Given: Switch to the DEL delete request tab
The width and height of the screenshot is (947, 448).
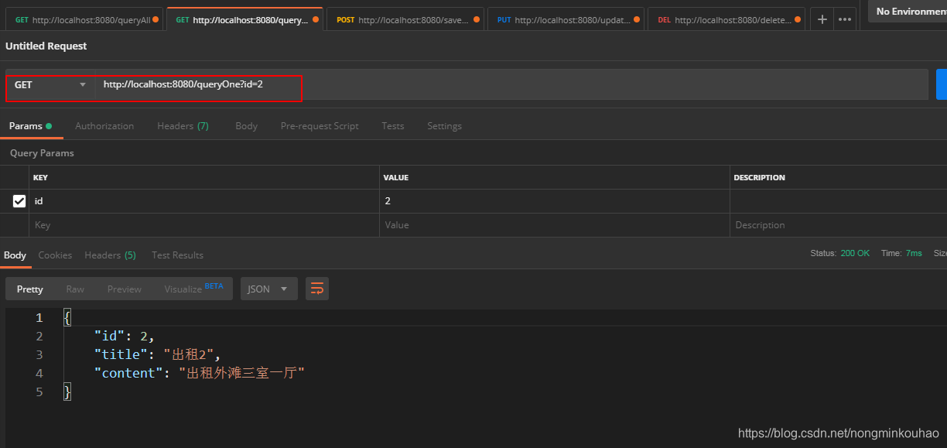Looking at the screenshot, I should (726, 19).
